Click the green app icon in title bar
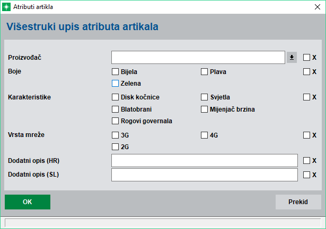 [x=7, y=7]
